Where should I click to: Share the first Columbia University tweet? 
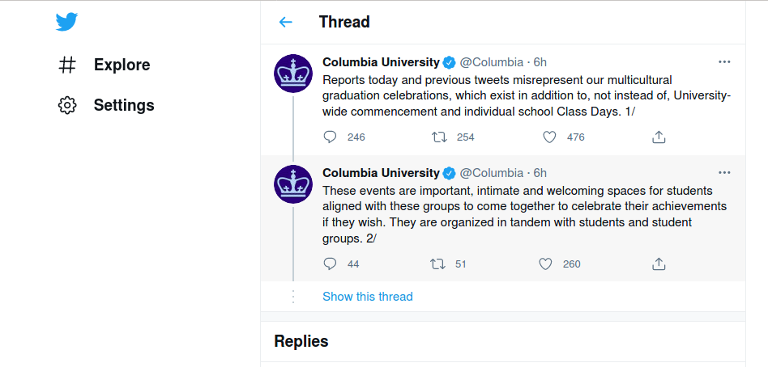click(x=659, y=137)
